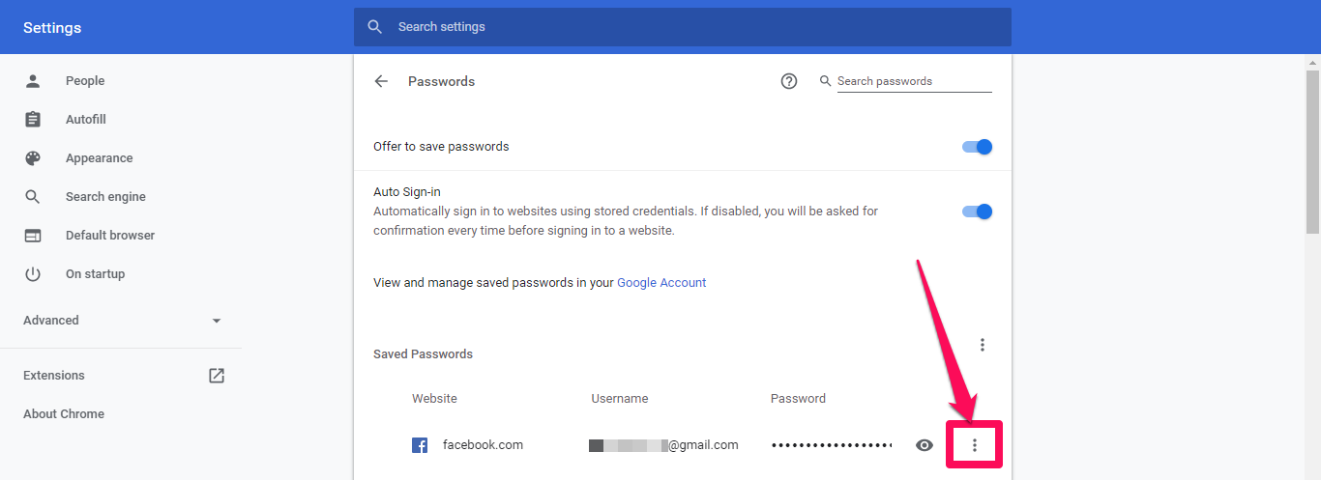Disable Offer to save passwords toggle

[x=978, y=147]
